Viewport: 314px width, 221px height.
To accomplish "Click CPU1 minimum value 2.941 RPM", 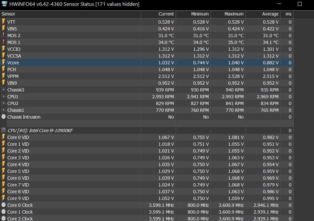I will pyautogui.click(x=198, y=97).
